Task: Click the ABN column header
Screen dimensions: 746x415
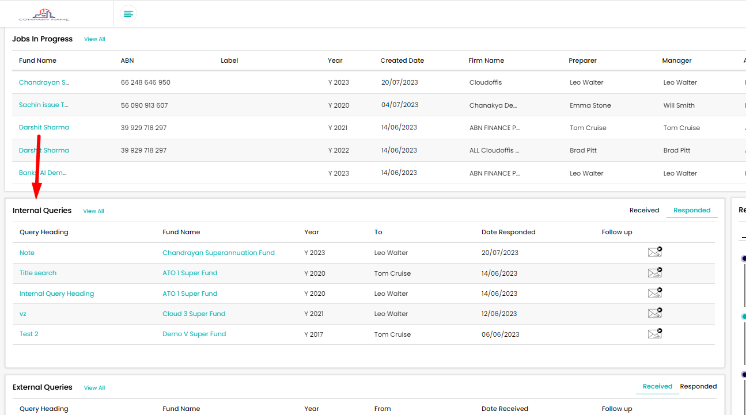Action: click(x=127, y=60)
